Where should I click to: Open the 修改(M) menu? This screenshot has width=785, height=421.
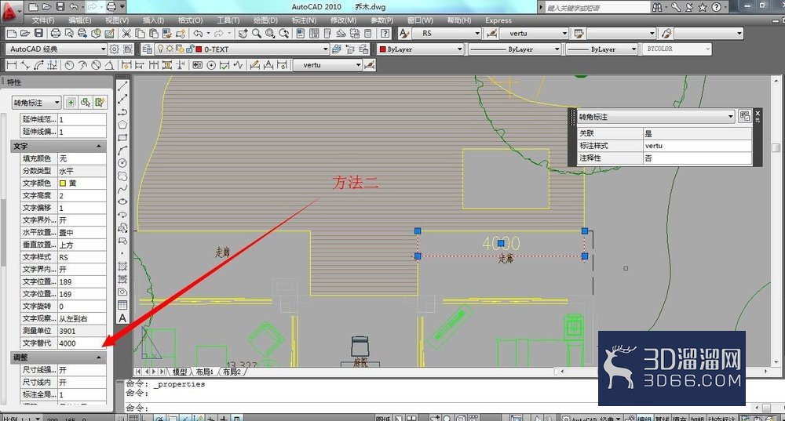click(343, 20)
